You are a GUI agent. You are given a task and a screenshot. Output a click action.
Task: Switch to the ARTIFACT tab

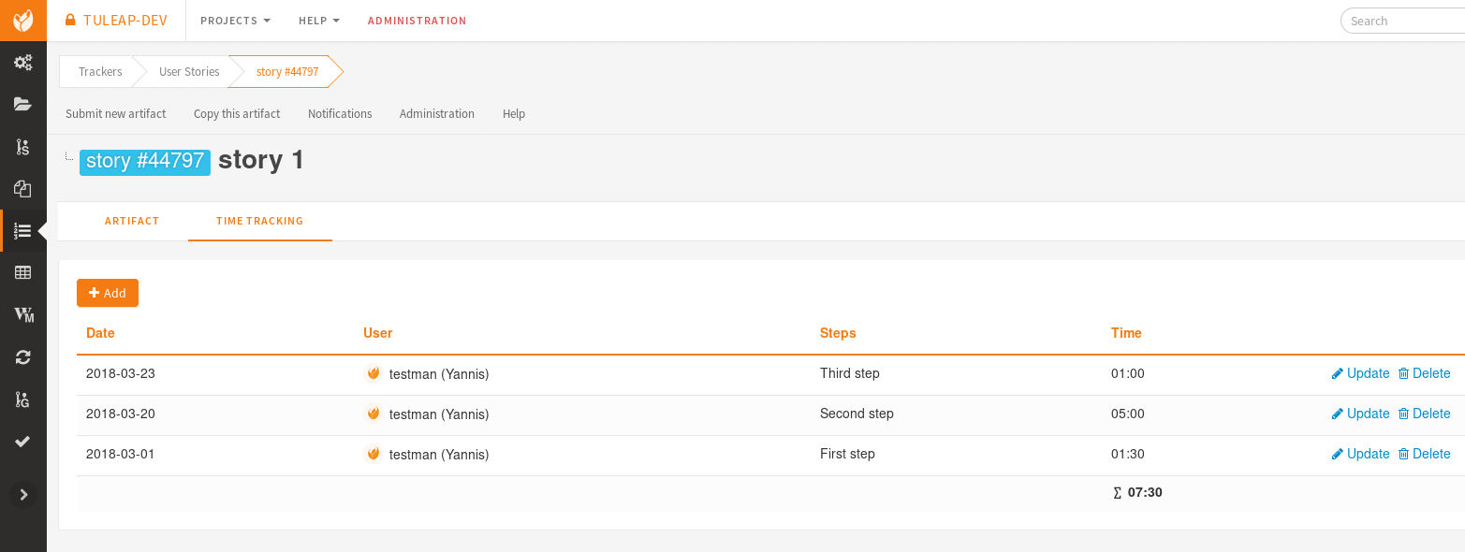point(132,221)
